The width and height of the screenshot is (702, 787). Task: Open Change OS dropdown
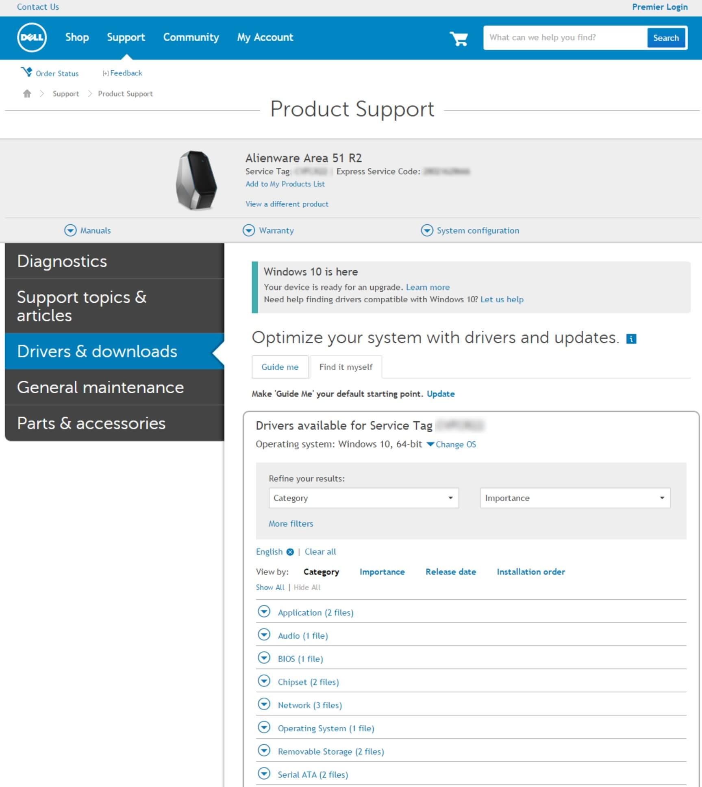451,444
